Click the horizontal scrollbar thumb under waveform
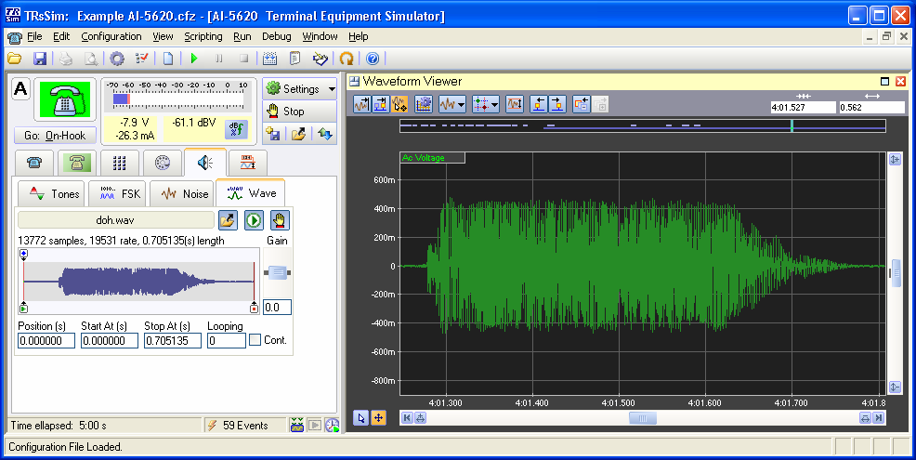The image size is (916, 460). [x=643, y=418]
